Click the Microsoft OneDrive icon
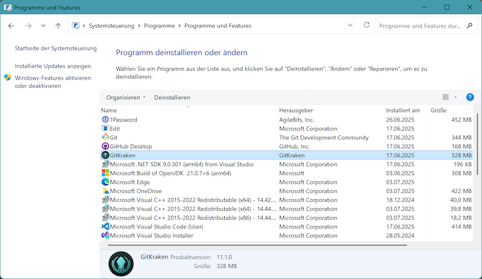Image resolution: width=482 pixels, height=279 pixels. click(x=105, y=190)
